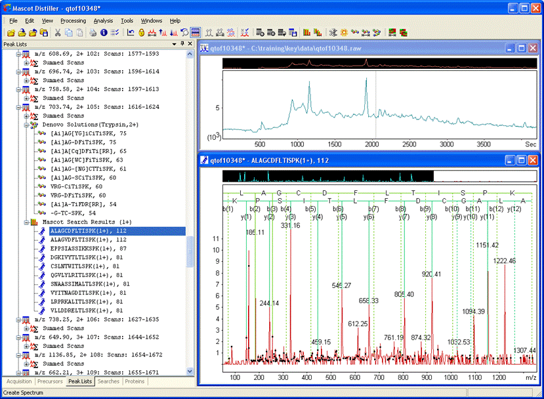This screenshot has height=399, width=544.
Task: Click the yellow sun-shaped de novo icon
Action: click(344, 33)
